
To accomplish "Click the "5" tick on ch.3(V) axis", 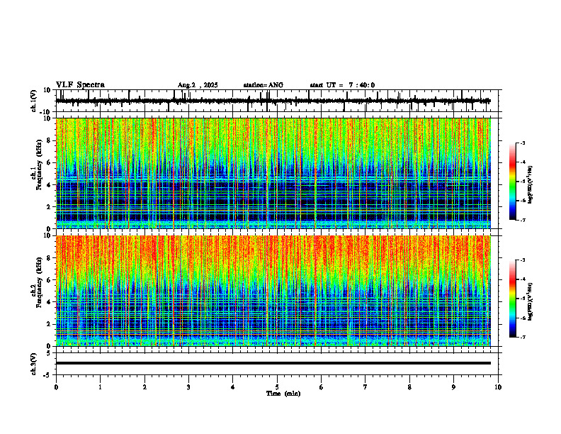I will tap(50, 353).
